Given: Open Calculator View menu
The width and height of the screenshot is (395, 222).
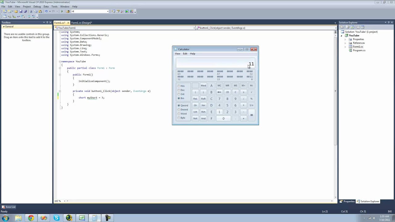Looking at the screenshot, I should (x=178, y=54).
